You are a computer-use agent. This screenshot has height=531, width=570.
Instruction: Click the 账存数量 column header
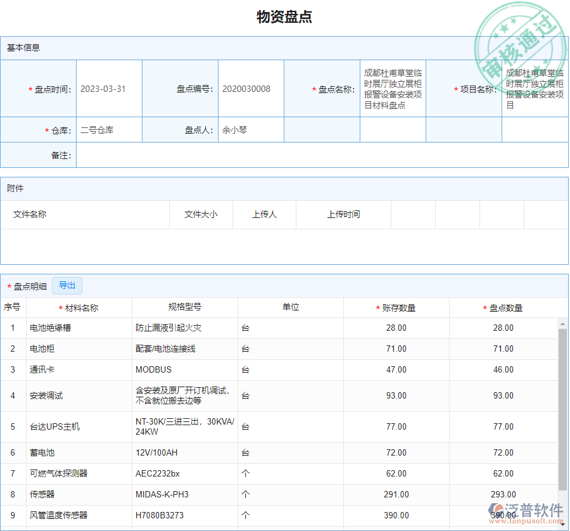399,308
